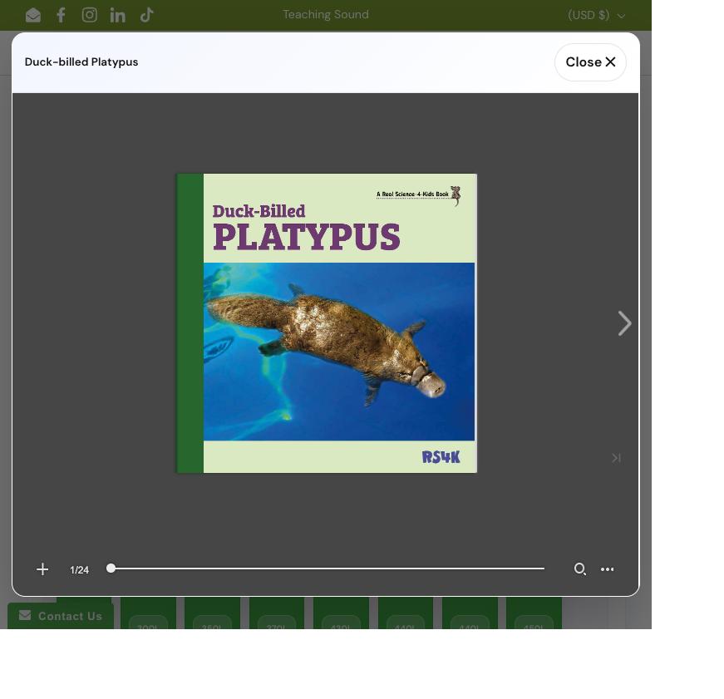Open the LinkedIn social icon

[x=118, y=15]
